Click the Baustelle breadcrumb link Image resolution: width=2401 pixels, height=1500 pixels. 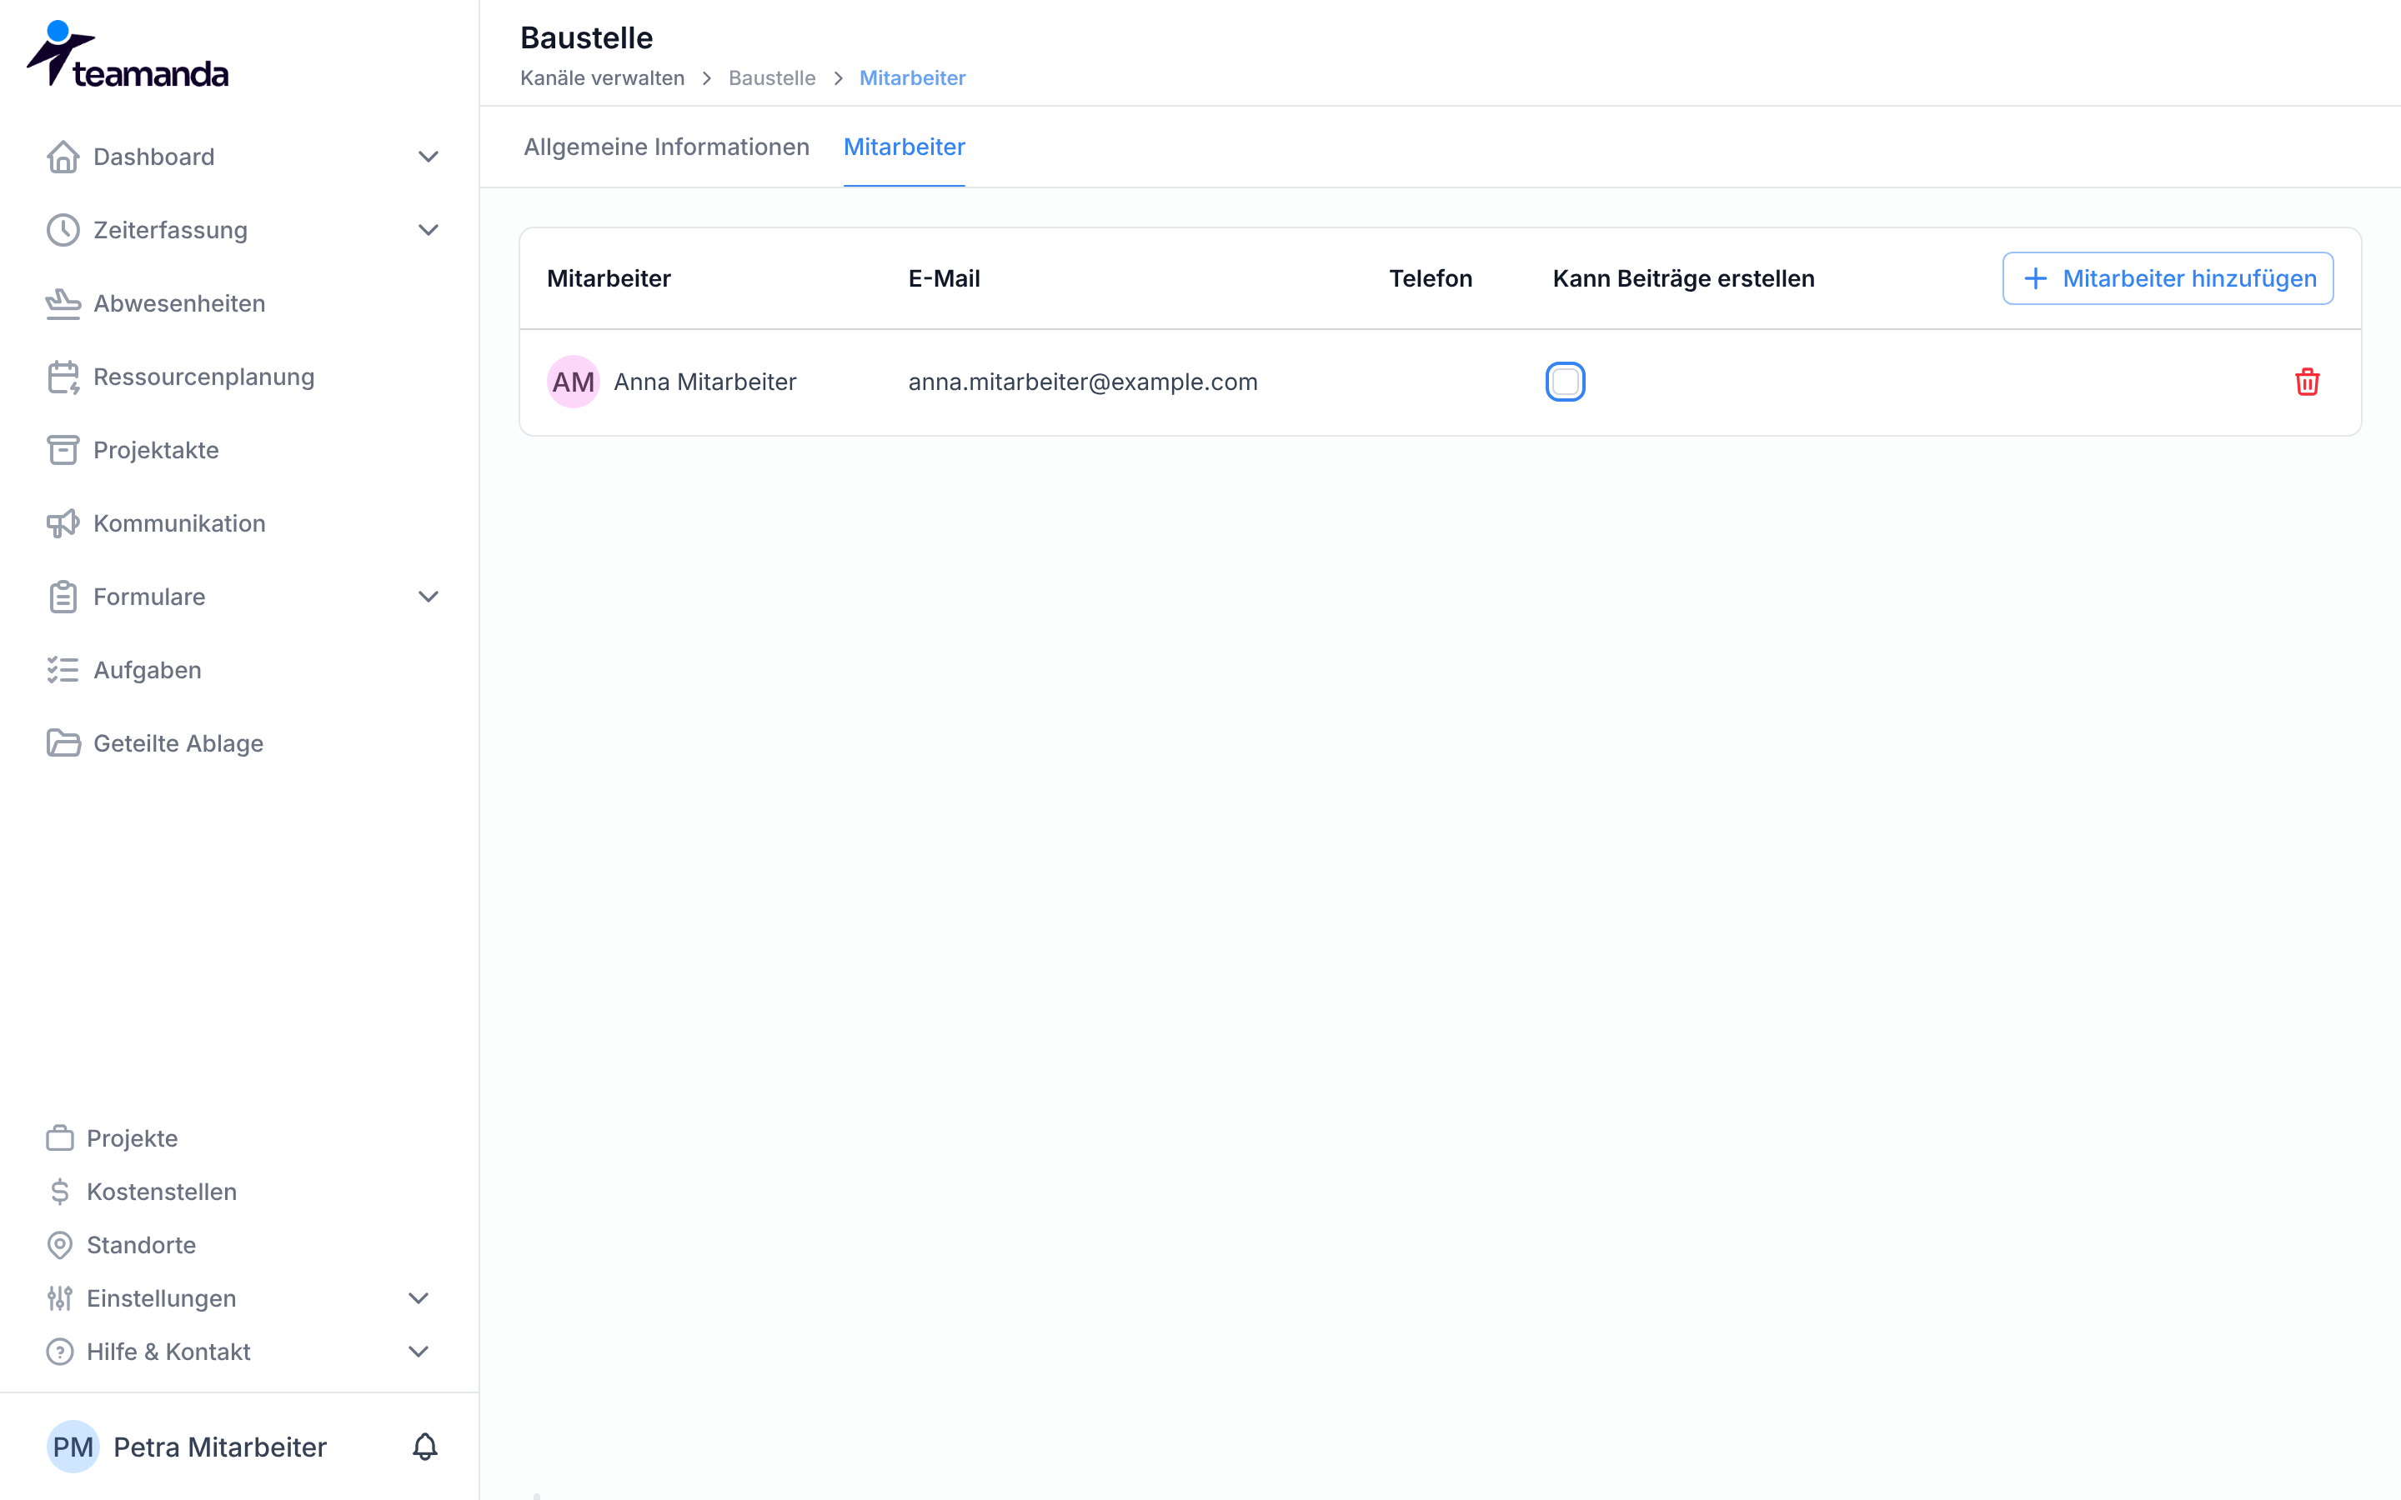(x=772, y=78)
